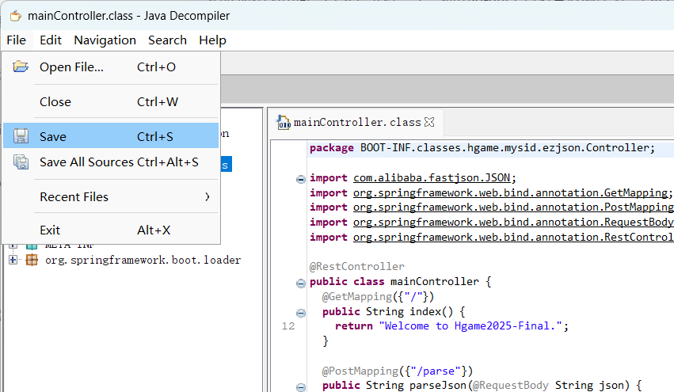Click the "Welcome to Hgame2025-Final." string
The height and width of the screenshot is (392, 674).
pos(470,325)
